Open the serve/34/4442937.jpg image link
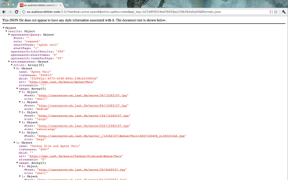 tap(82, 170)
